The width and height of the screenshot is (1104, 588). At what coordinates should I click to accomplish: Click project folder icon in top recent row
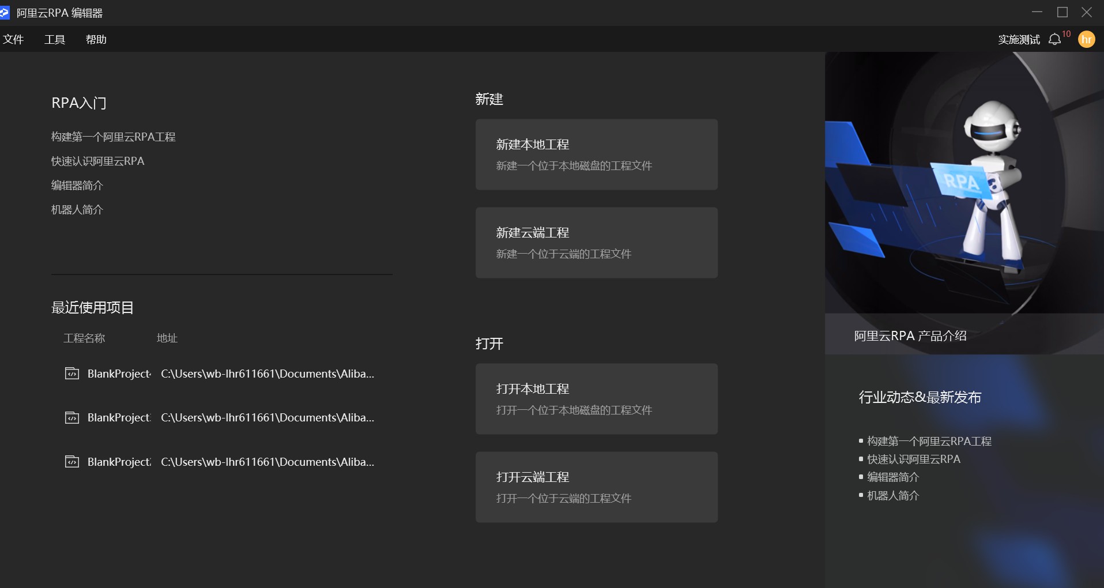point(72,374)
